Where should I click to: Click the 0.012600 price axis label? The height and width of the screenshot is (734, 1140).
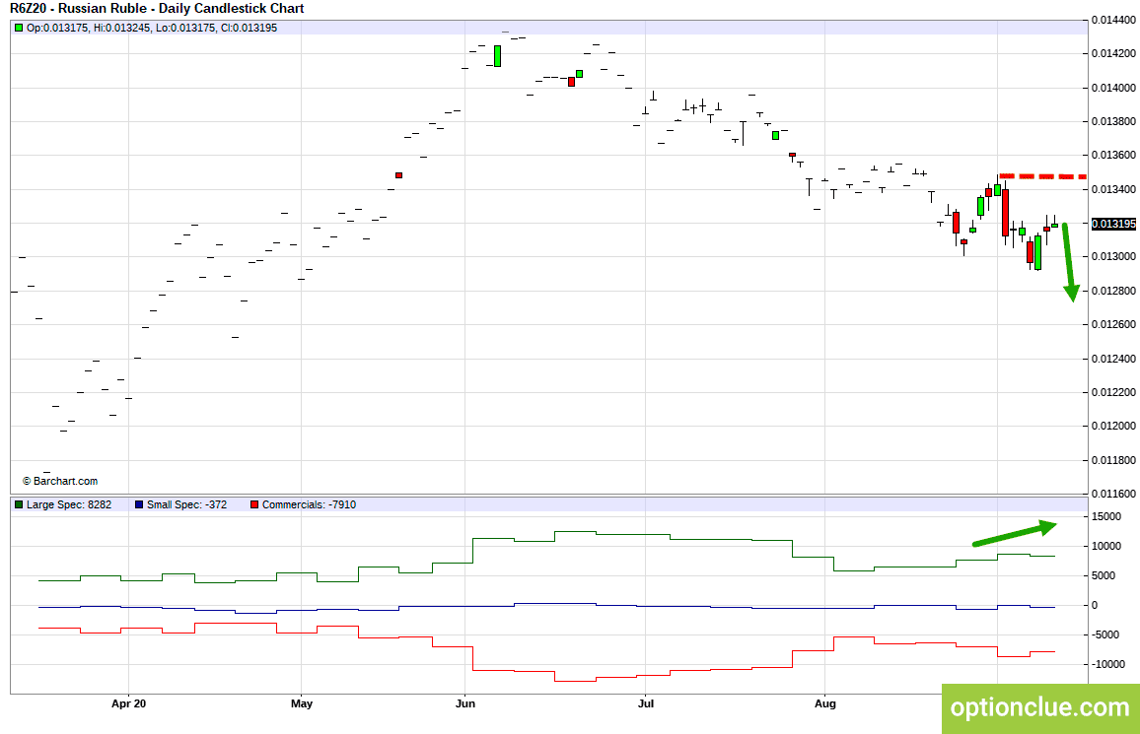click(x=1113, y=324)
